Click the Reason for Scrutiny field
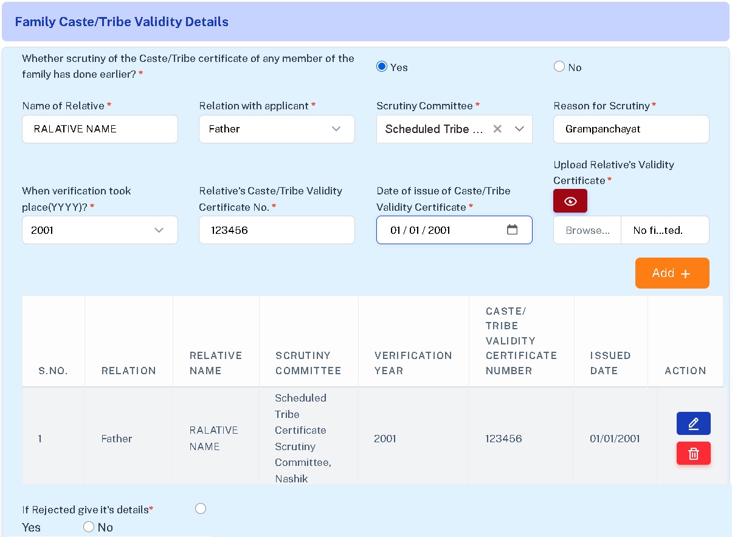732x537 pixels. [x=631, y=129]
